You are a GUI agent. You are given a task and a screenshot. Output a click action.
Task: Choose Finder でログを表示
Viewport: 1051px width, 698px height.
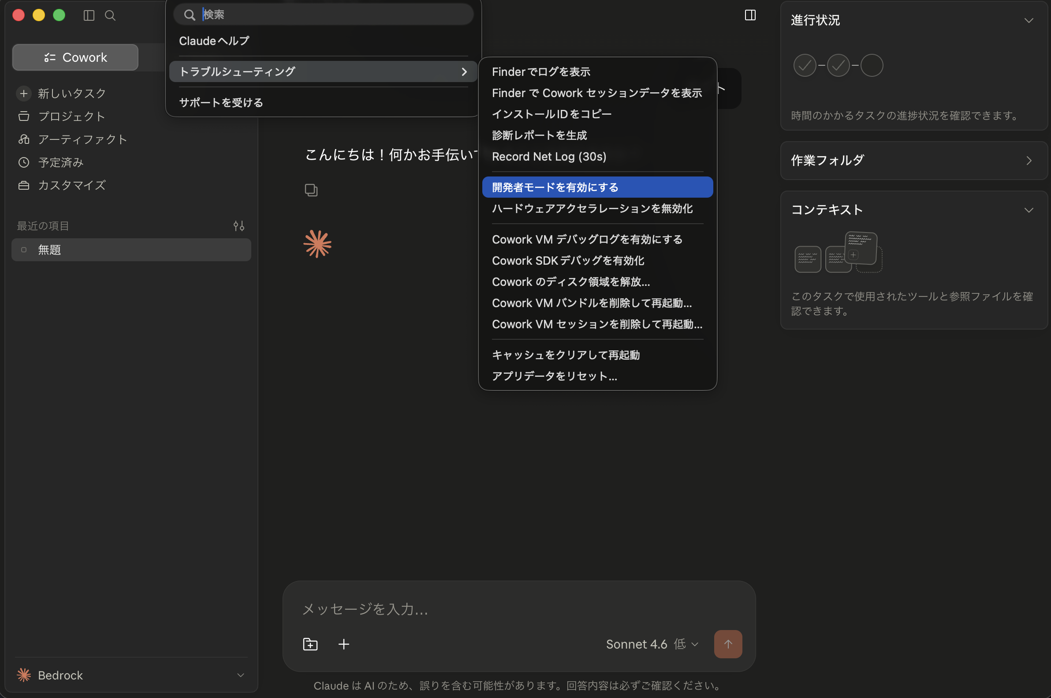pyautogui.click(x=597, y=71)
